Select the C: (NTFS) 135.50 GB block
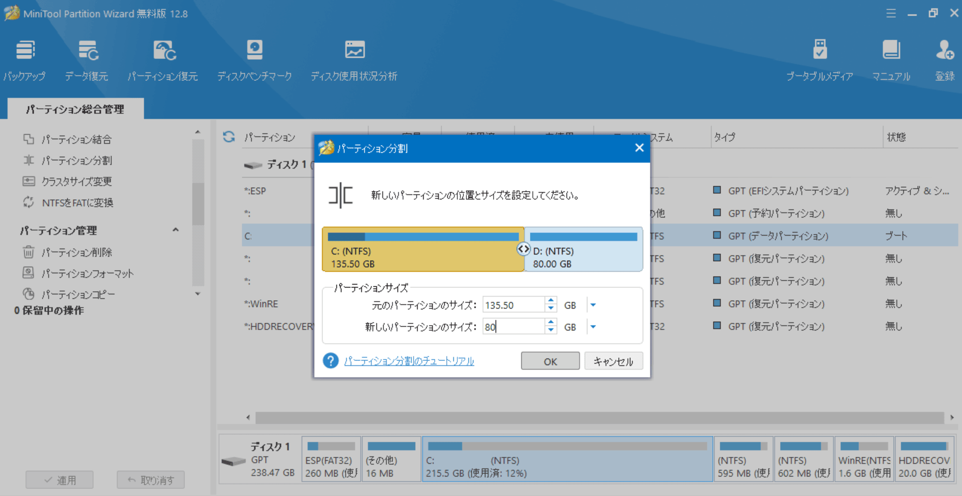The width and height of the screenshot is (962, 496). coord(423,250)
